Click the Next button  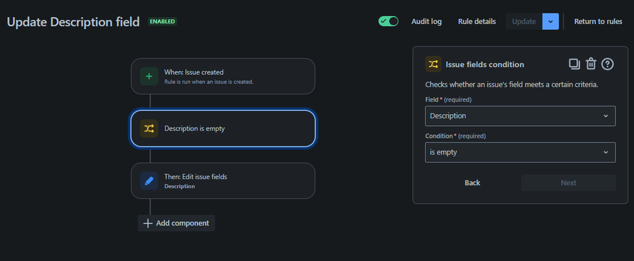(568, 182)
